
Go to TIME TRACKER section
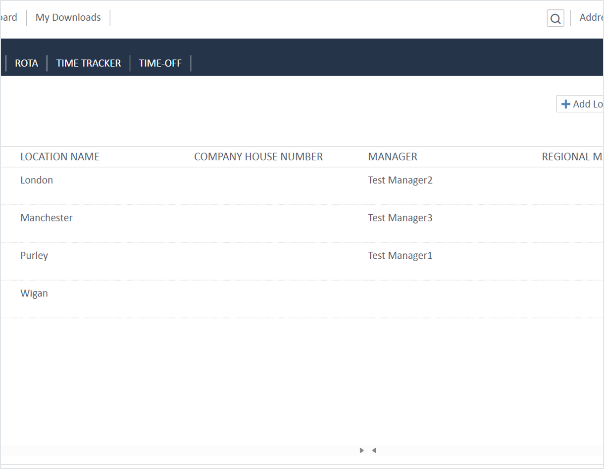click(89, 63)
